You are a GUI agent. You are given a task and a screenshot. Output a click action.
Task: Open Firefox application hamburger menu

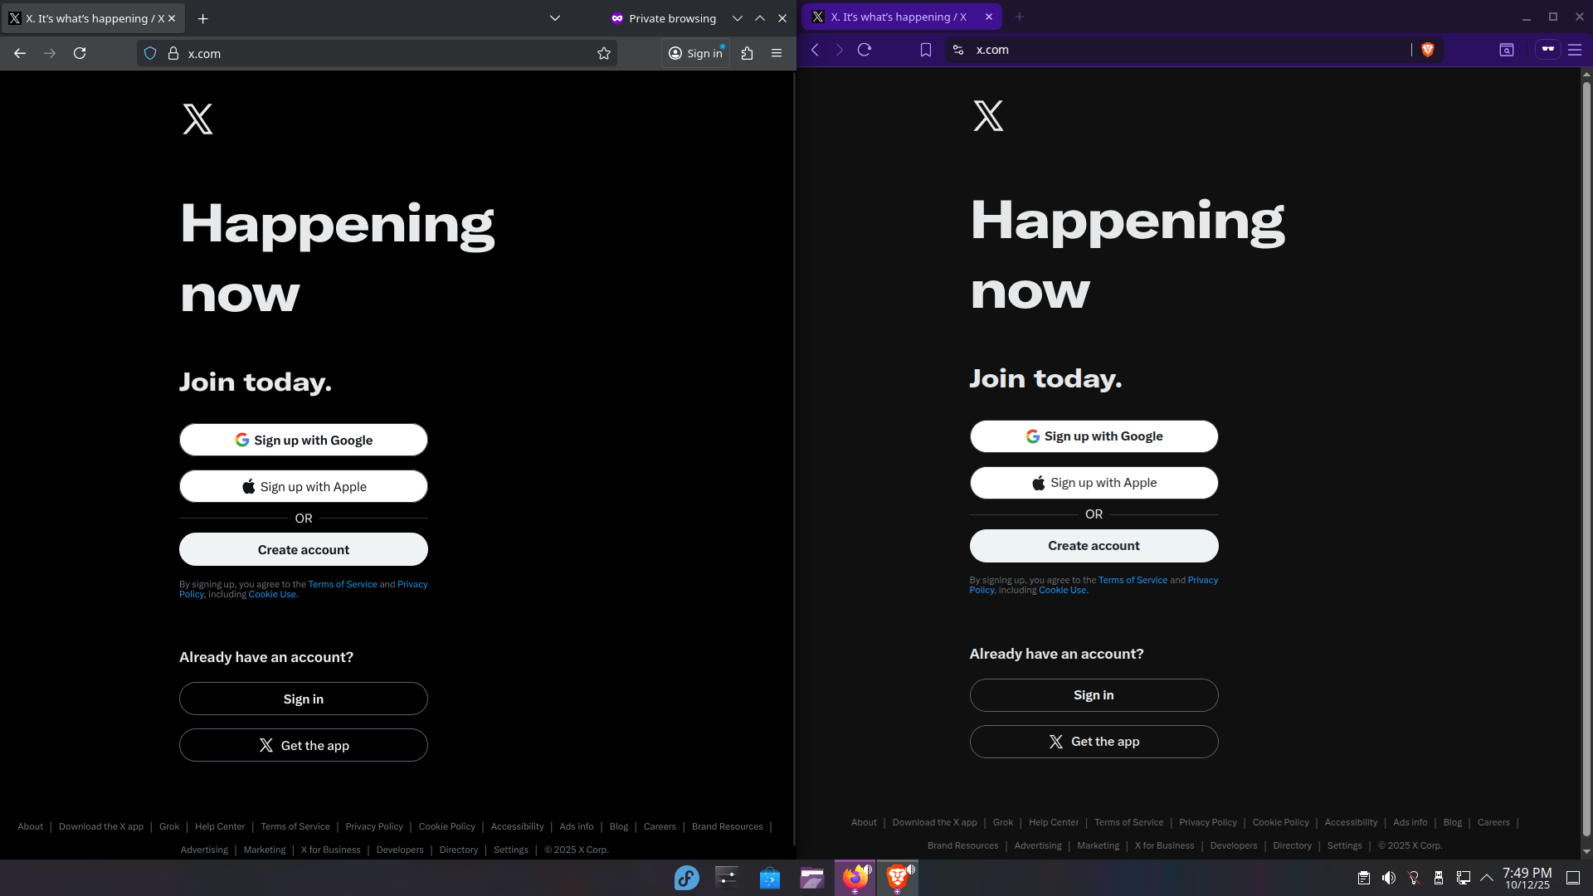(x=777, y=53)
